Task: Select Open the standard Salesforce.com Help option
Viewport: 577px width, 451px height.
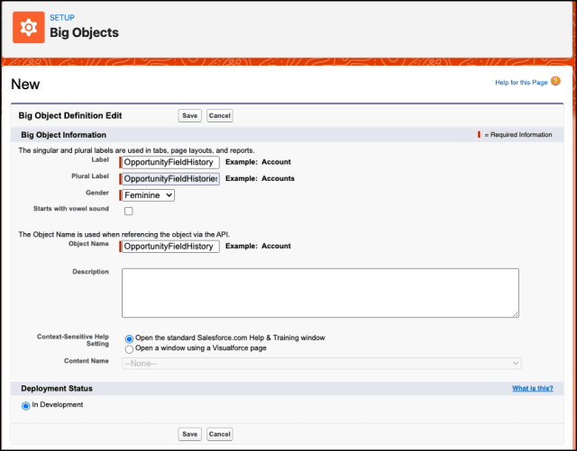Action: click(x=129, y=338)
